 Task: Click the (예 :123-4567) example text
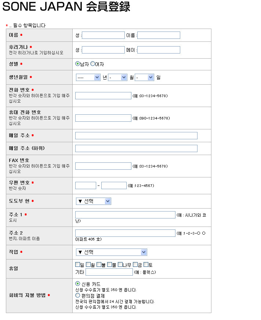point(141,186)
